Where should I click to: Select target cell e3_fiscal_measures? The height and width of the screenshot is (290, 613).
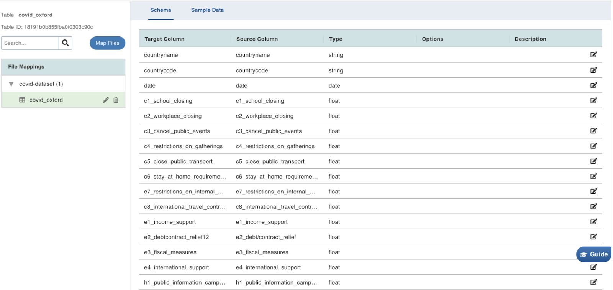click(x=170, y=252)
